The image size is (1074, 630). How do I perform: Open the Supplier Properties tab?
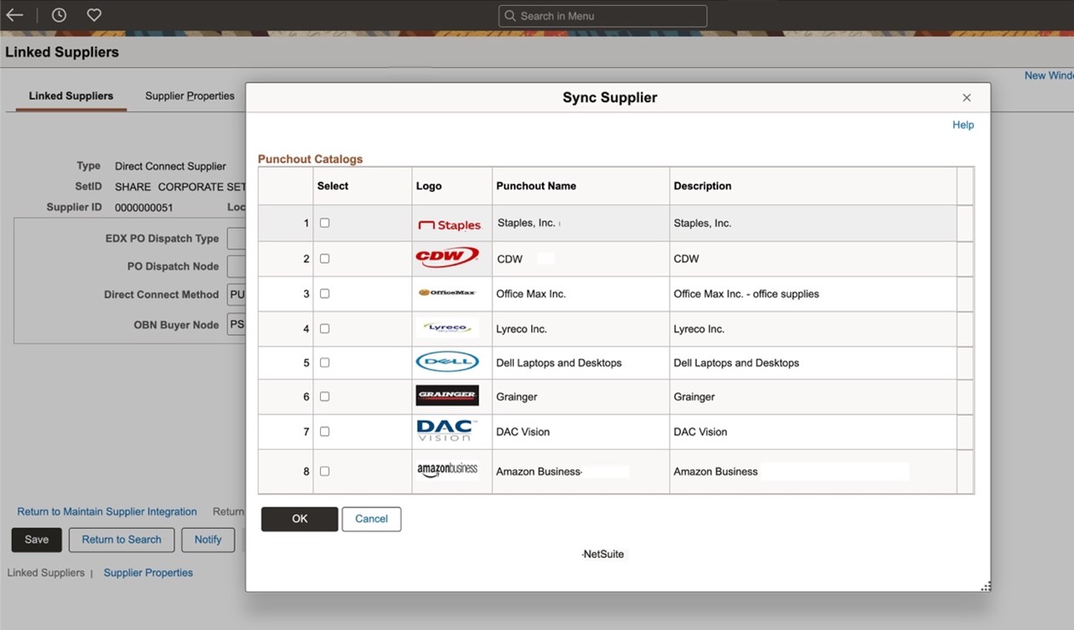pyautogui.click(x=190, y=96)
